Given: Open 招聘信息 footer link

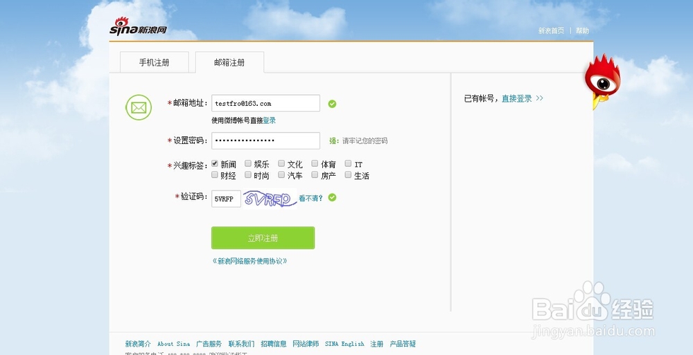Looking at the screenshot, I should tap(274, 343).
